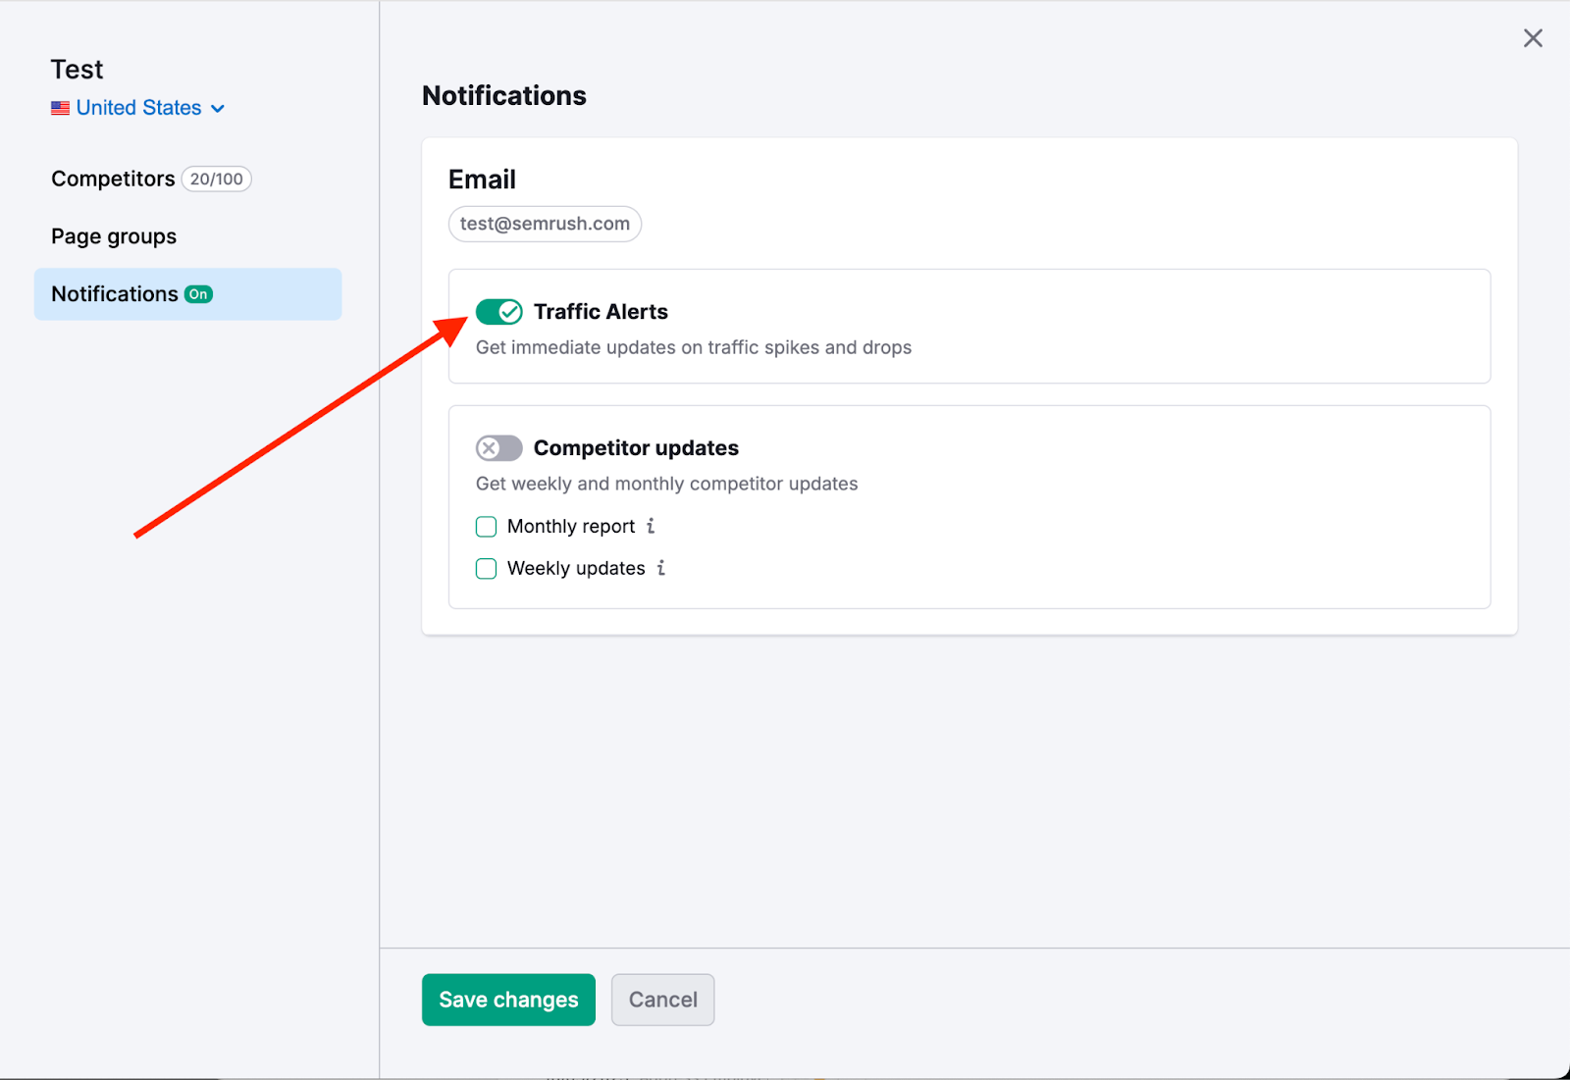The width and height of the screenshot is (1570, 1080).
Task: Click the info icon next to Weekly updates
Action: coord(660,568)
